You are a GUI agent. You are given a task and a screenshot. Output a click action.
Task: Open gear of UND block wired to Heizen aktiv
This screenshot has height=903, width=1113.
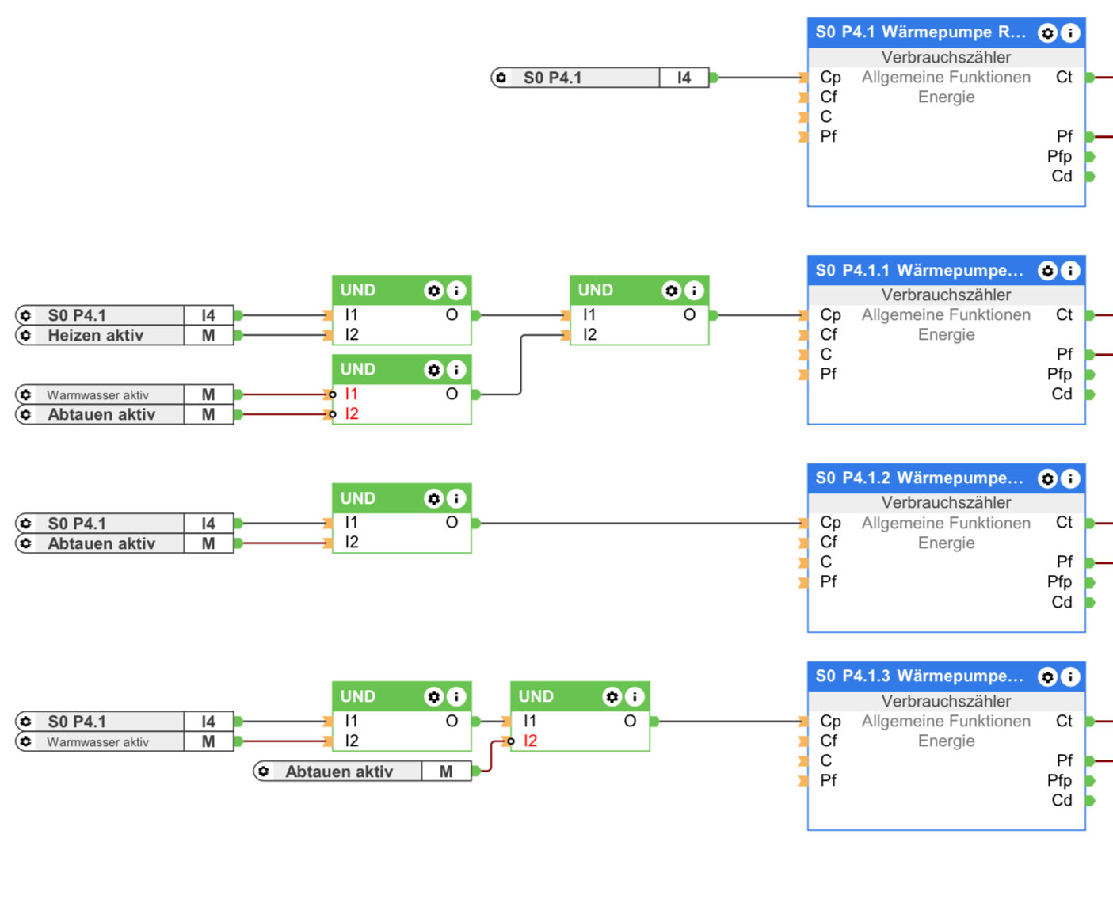[x=433, y=291]
